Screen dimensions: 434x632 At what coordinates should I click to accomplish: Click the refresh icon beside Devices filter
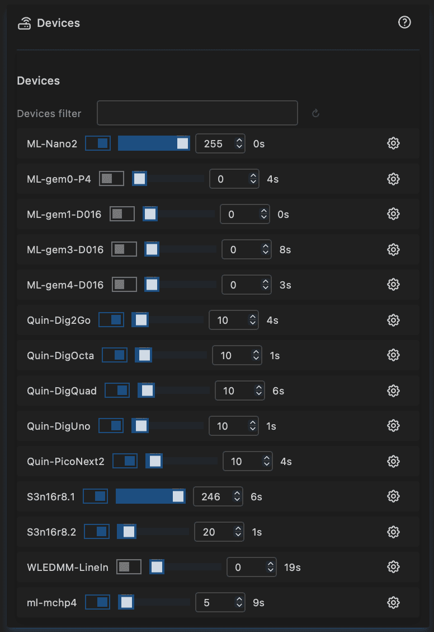[315, 113]
